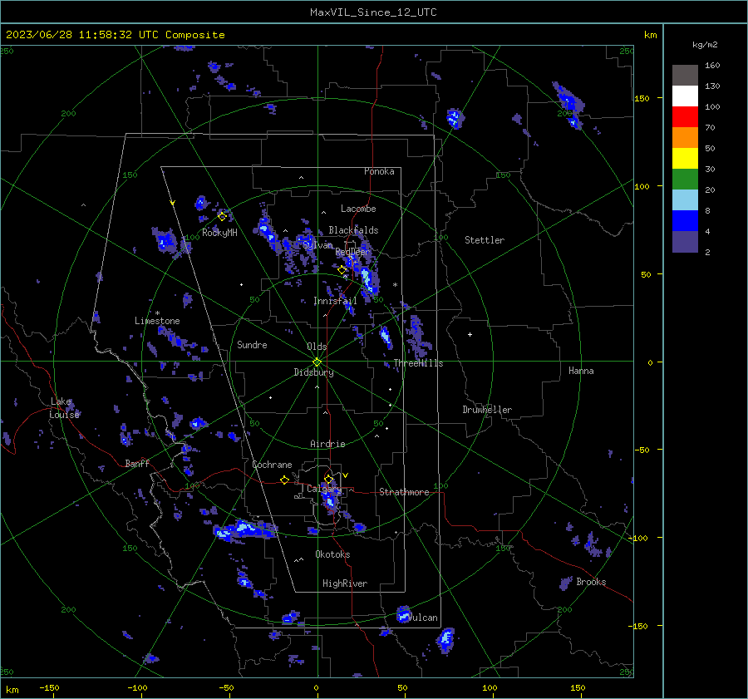Click the Blackfalds city label
This screenshot has width=748, height=699.
pyautogui.click(x=353, y=230)
